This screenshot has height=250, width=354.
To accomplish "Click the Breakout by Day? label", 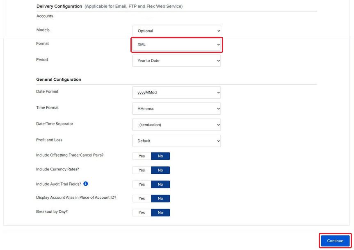I will [x=52, y=211].
